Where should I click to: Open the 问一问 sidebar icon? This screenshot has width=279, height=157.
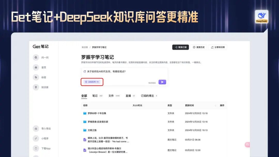tap(36, 58)
